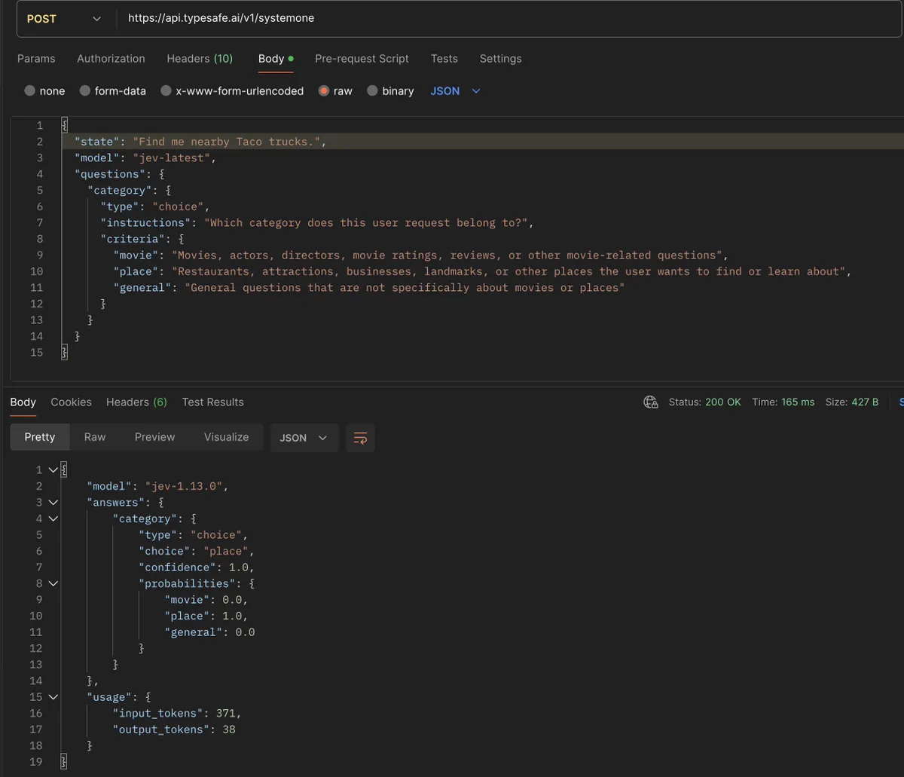Open the request body JSON format dropdown
The image size is (904, 777).
[455, 91]
